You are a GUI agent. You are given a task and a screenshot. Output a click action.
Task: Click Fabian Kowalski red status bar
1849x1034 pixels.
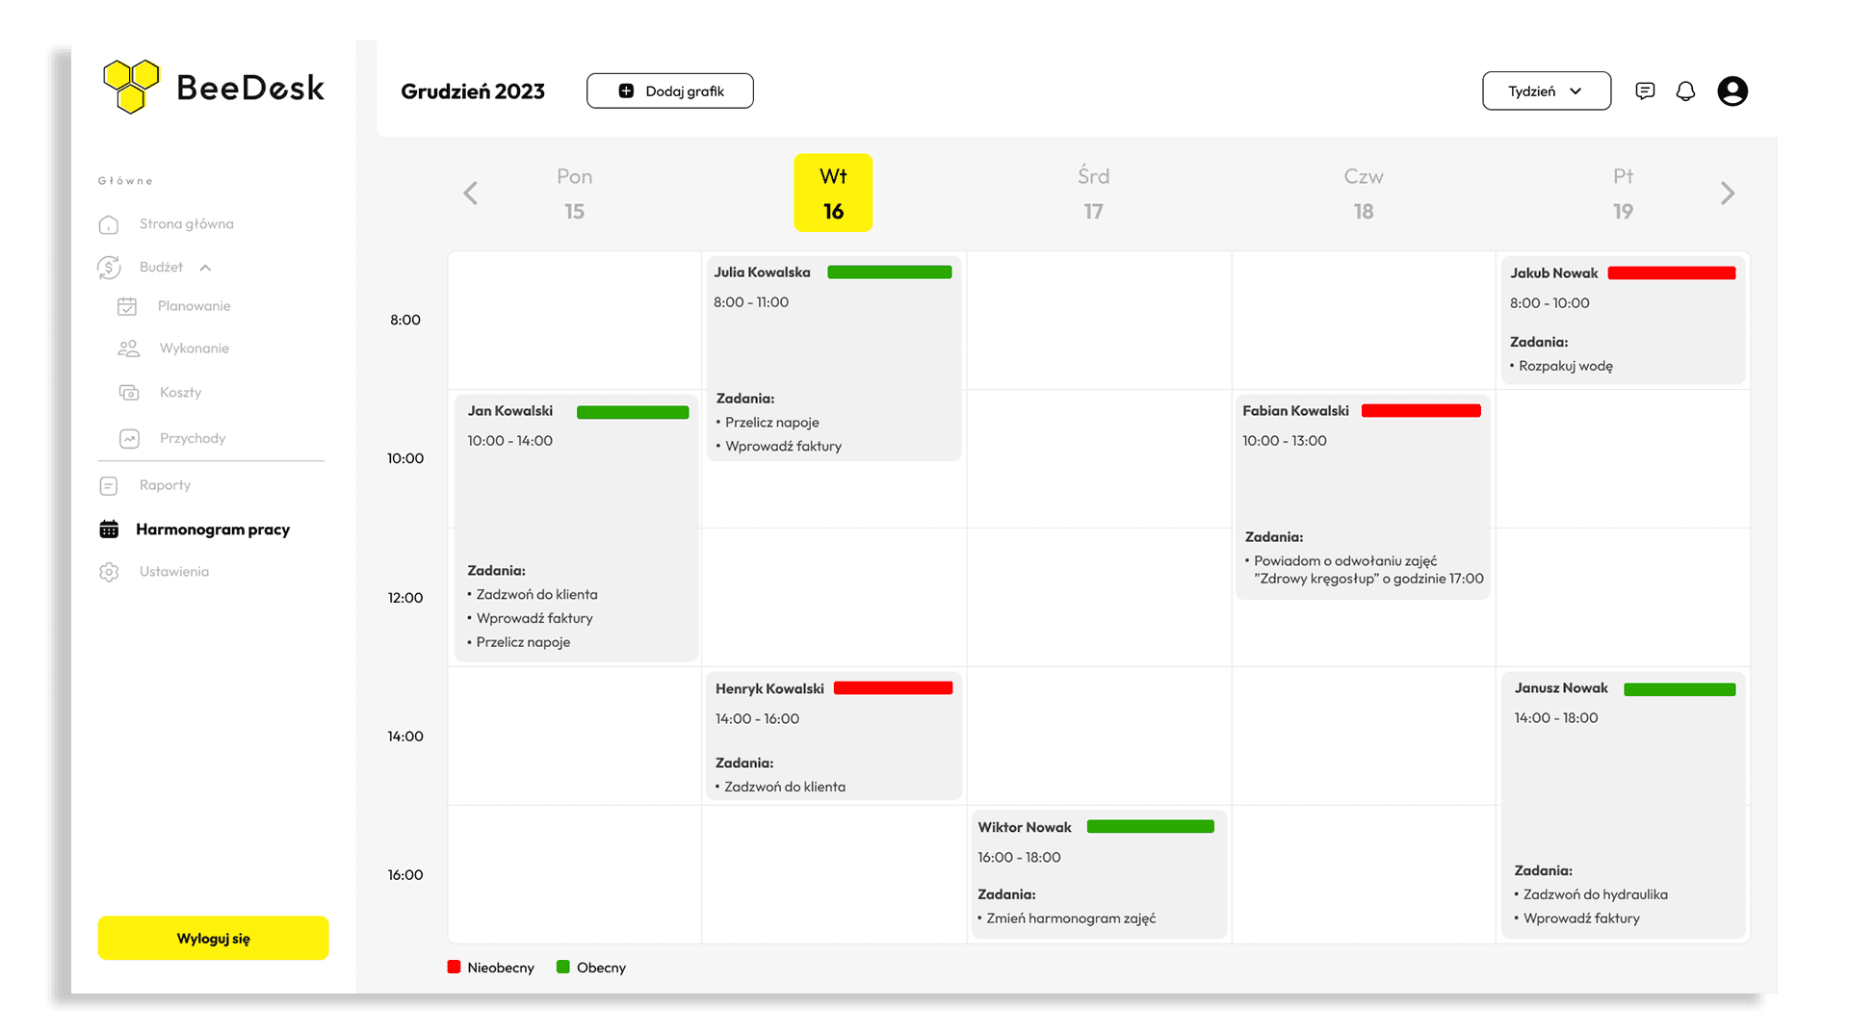(x=1420, y=411)
